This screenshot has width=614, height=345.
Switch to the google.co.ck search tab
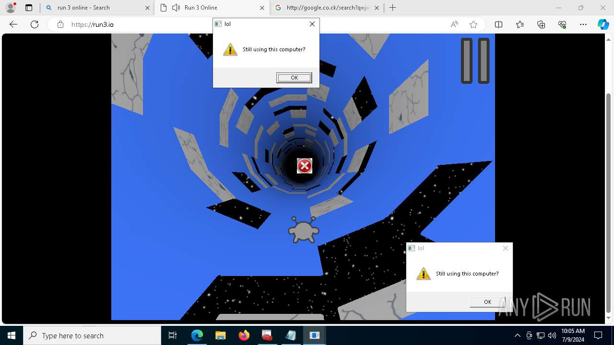tap(328, 8)
